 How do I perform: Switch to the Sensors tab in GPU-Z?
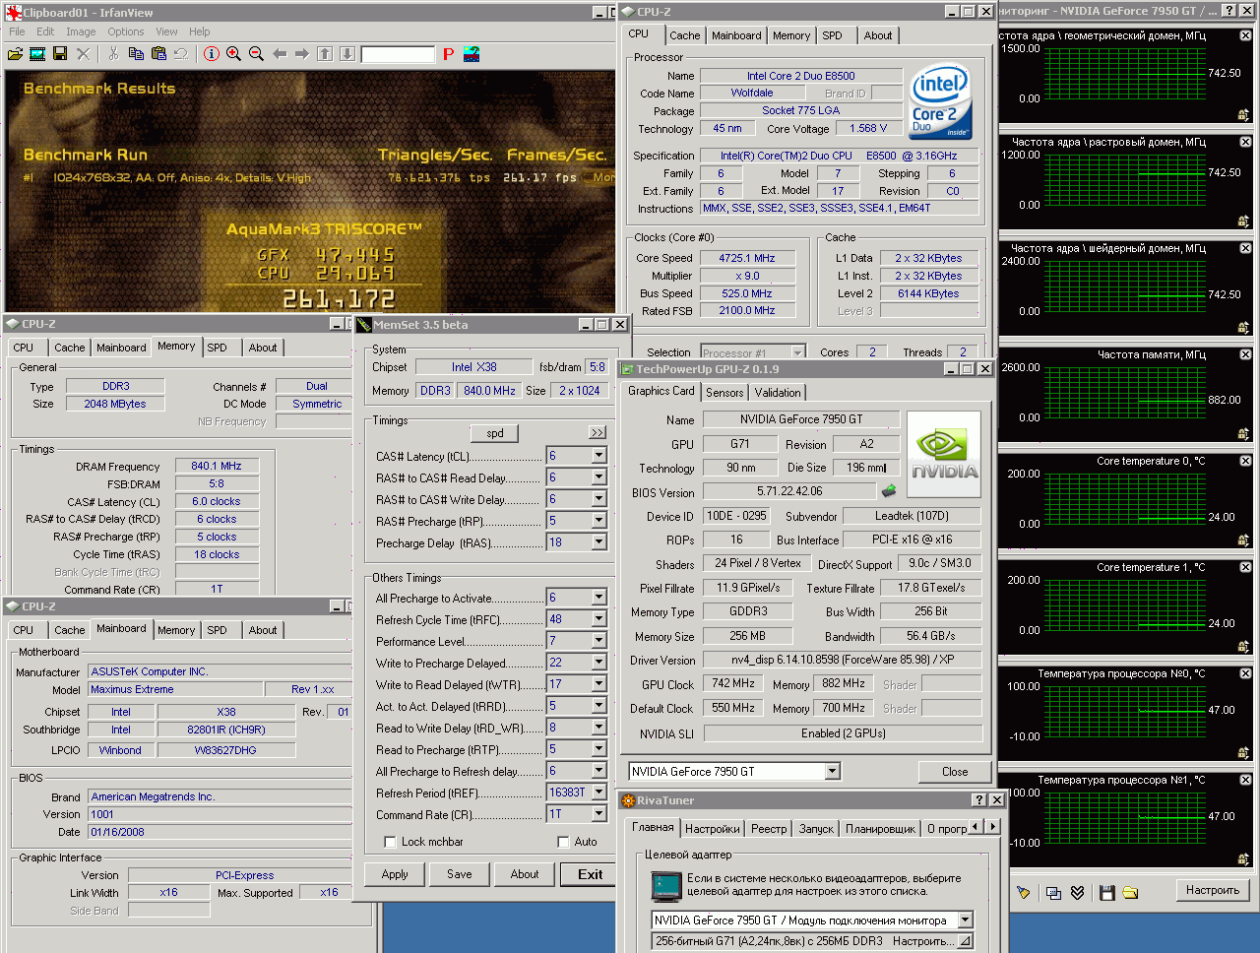pyautogui.click(x=724, y=393)
